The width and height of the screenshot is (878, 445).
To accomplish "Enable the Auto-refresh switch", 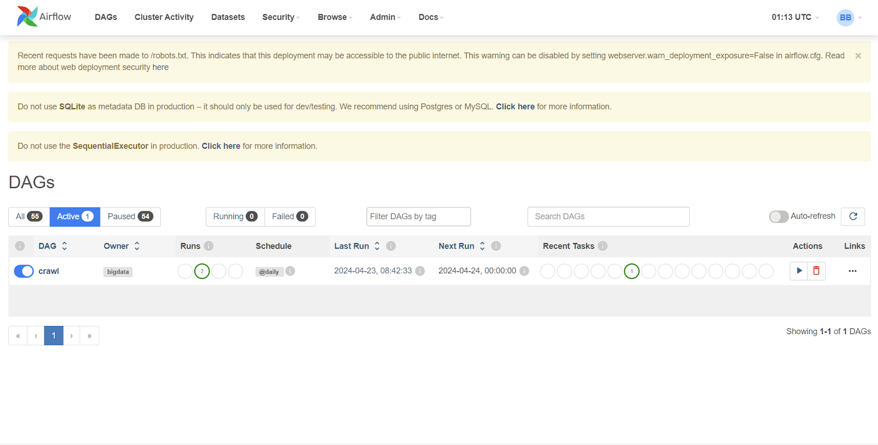I will [x=778, y=216].
